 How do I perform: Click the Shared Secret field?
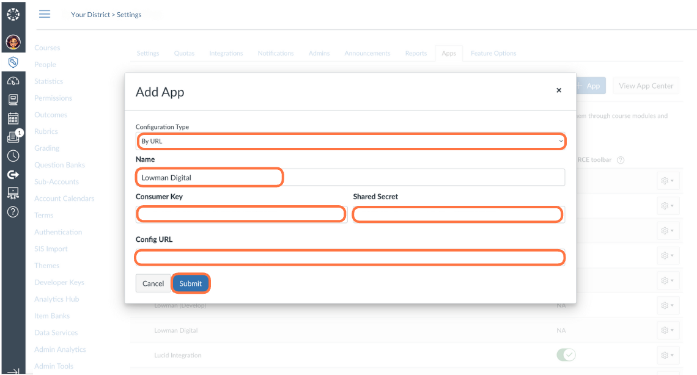click(459, 214)
